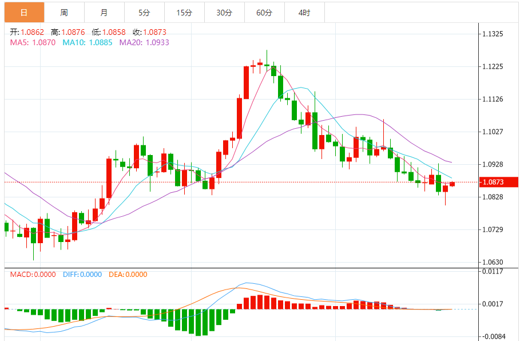Click the MA5: 1.0870 legend label

pyautogui.click(x=33, y=42)
